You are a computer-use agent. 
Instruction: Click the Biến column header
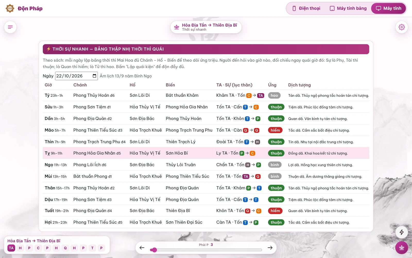170,85
